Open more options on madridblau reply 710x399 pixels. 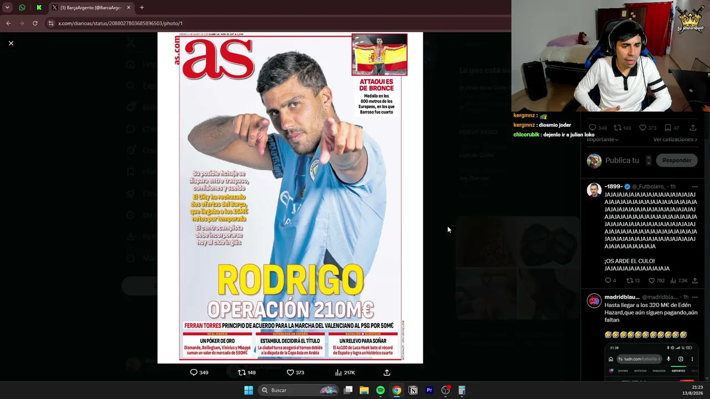tap(694, 297)
